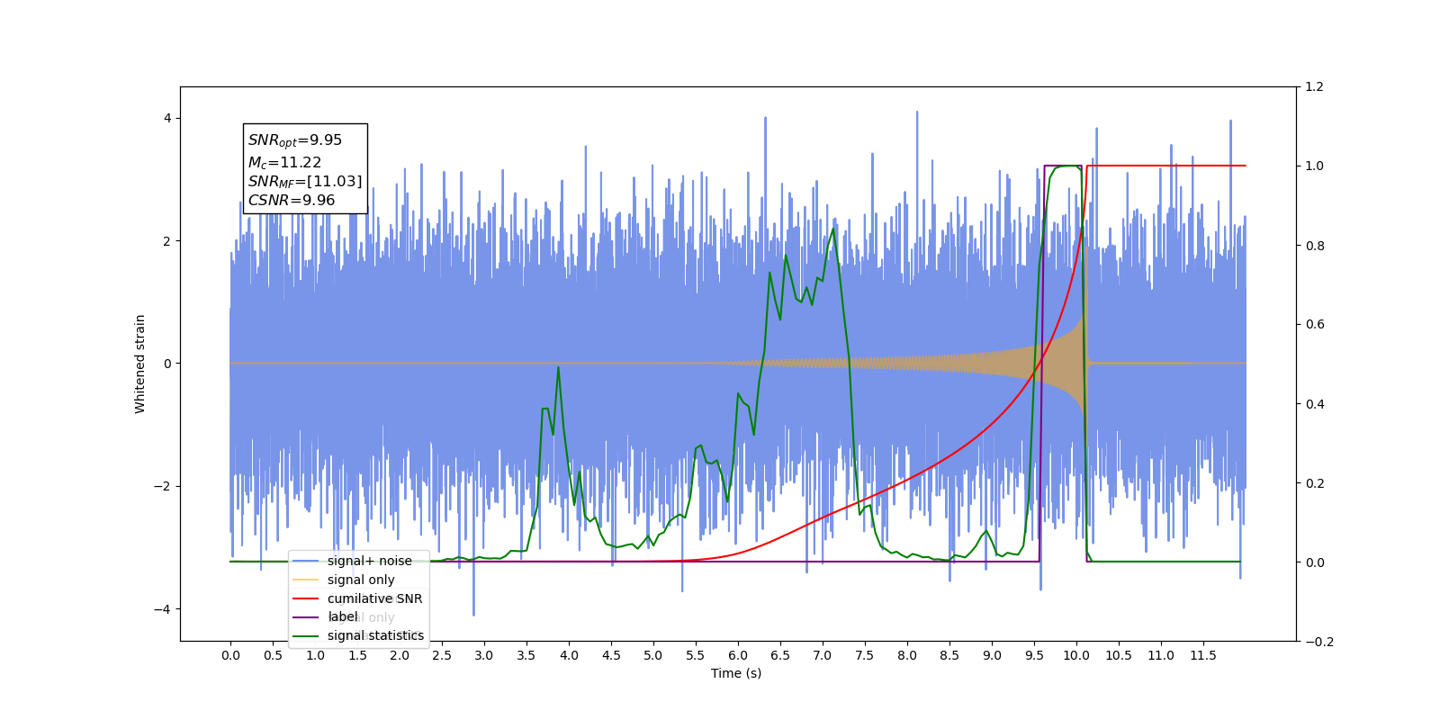
Task: Select the "label" legend entry text
Action: pos(343,616)
